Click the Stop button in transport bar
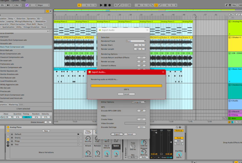 [x=105, y=5]
